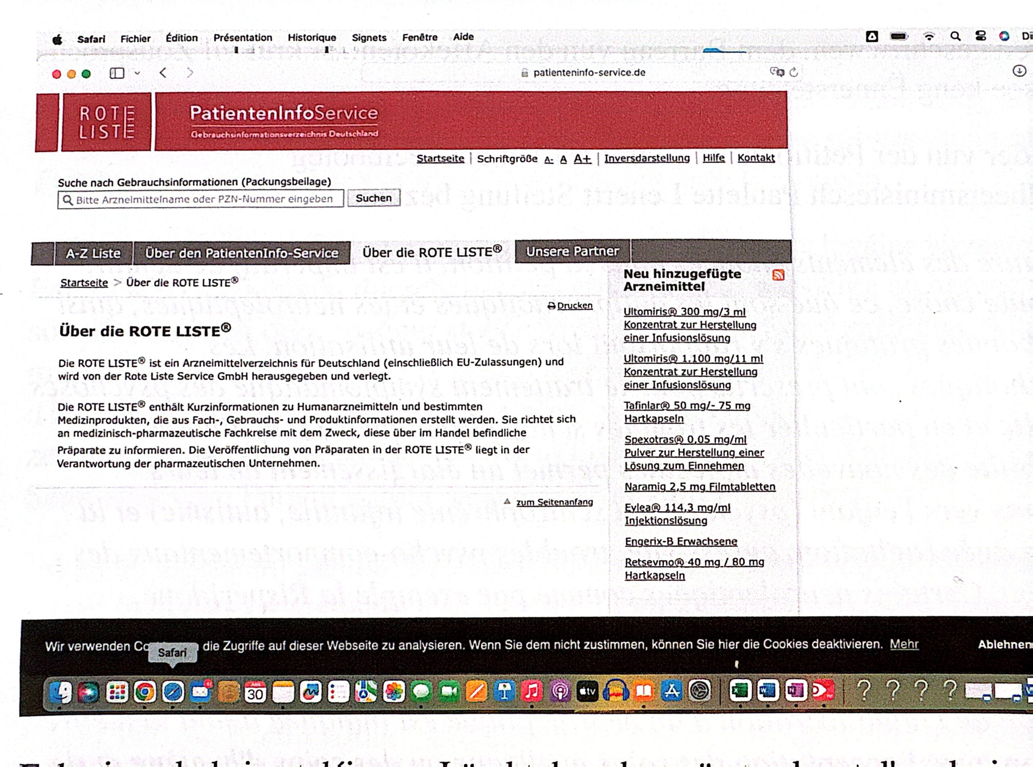
Task: Increase font size with A+
Action: point(582,159)
